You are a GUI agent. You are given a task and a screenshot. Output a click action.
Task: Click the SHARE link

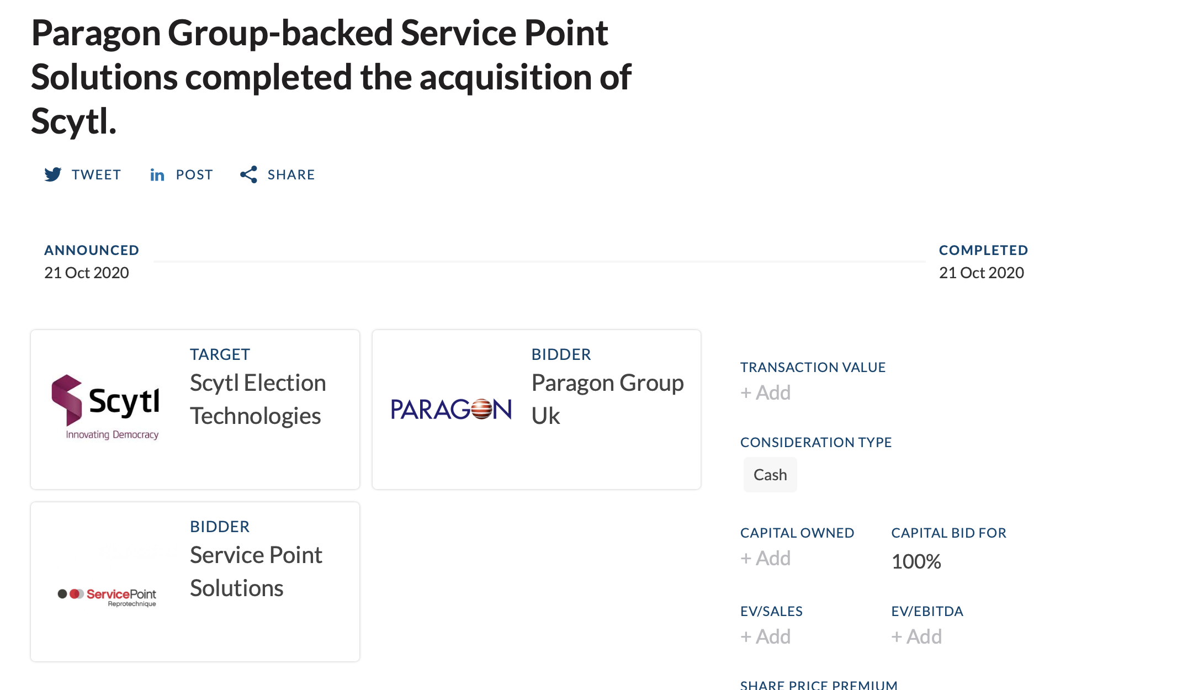click(x=291, y=175)
